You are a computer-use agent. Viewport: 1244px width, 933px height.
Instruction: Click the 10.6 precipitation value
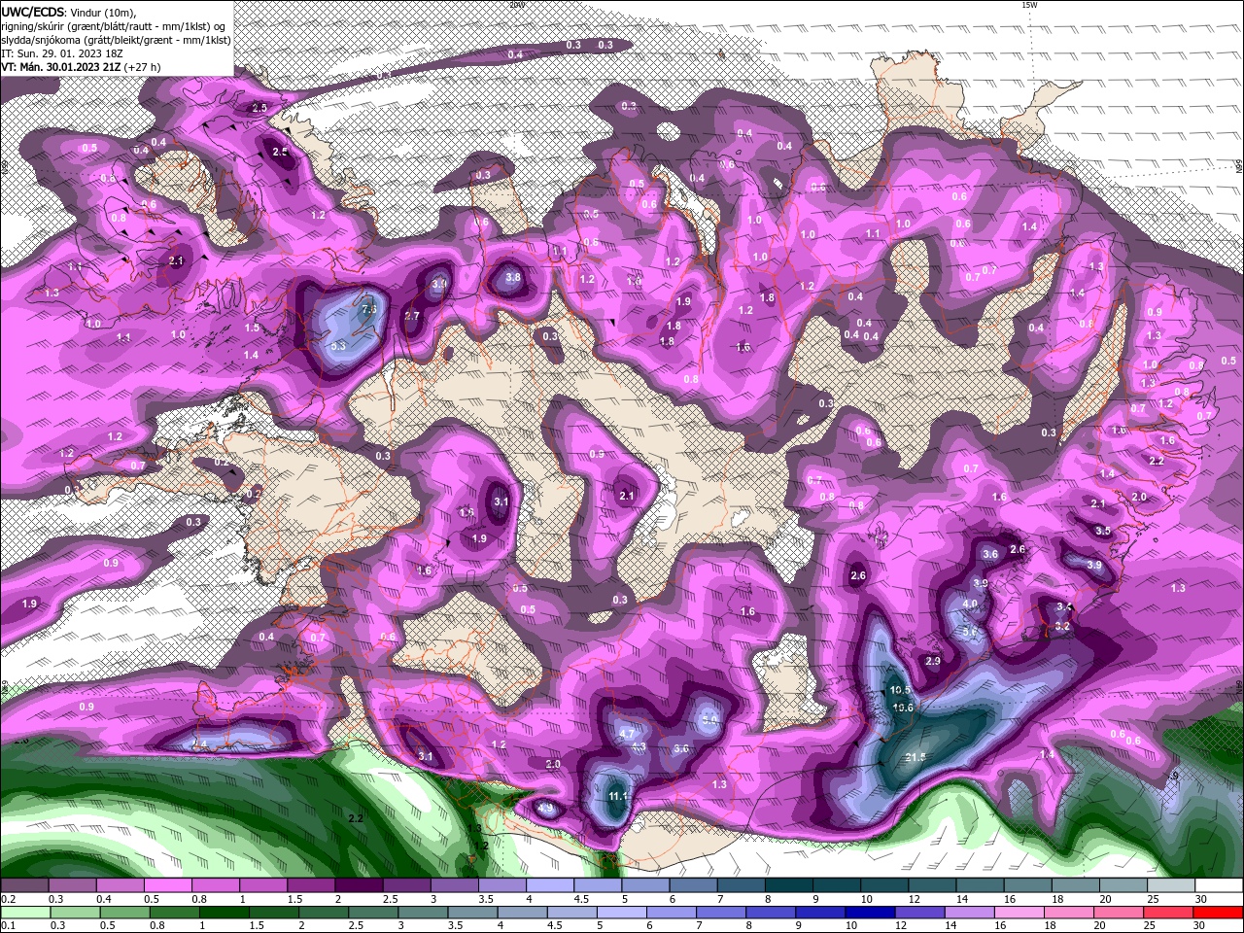click(x=903, y=708)
